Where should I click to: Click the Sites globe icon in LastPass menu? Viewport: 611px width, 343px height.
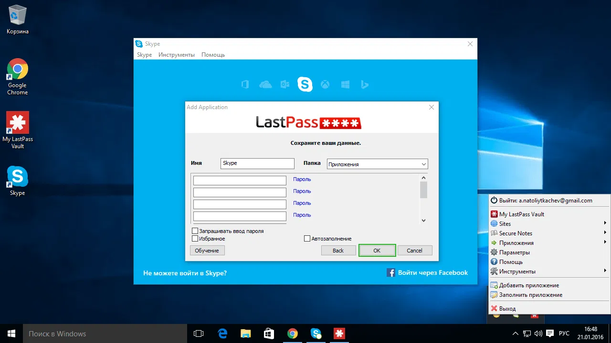tap(495, 223)
